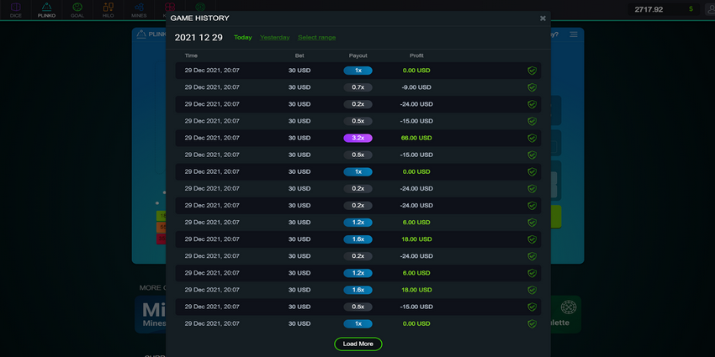Click the shield icon in the bottom history row
Viewport: 715px width, 357px height.
tap(532, 323)
